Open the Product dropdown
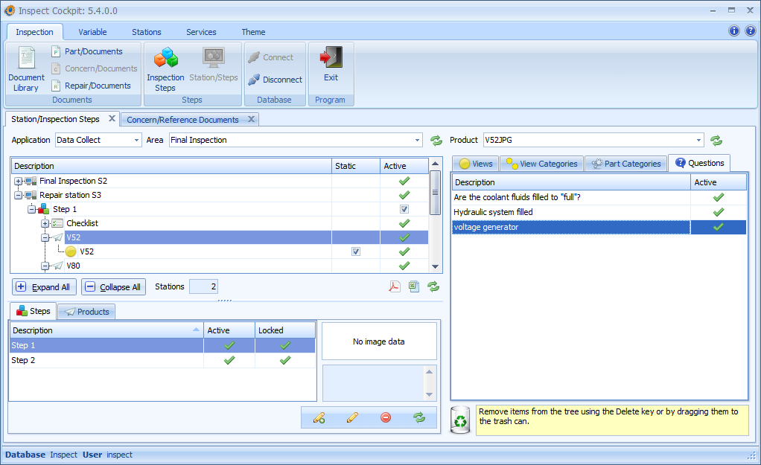Viewport: 761px width, 465px height. point(698,140)
